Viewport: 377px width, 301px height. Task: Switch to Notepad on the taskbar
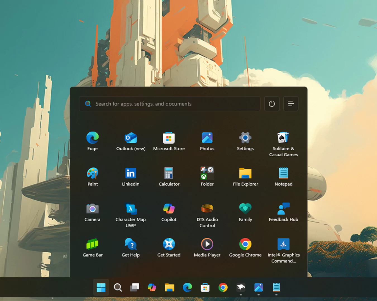pos(276,287)
